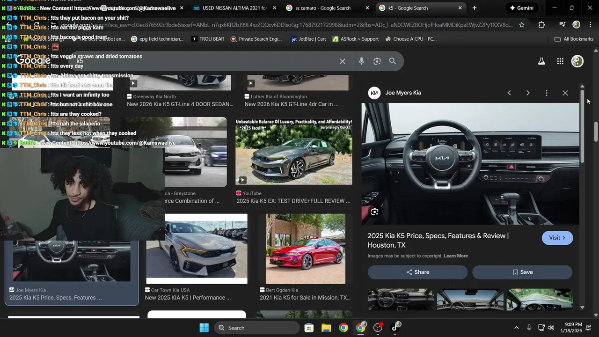The width and height of the screenshot is (599, 337).
Task: Open OBS Studio from the taskbar
Action: coord(378,328)
